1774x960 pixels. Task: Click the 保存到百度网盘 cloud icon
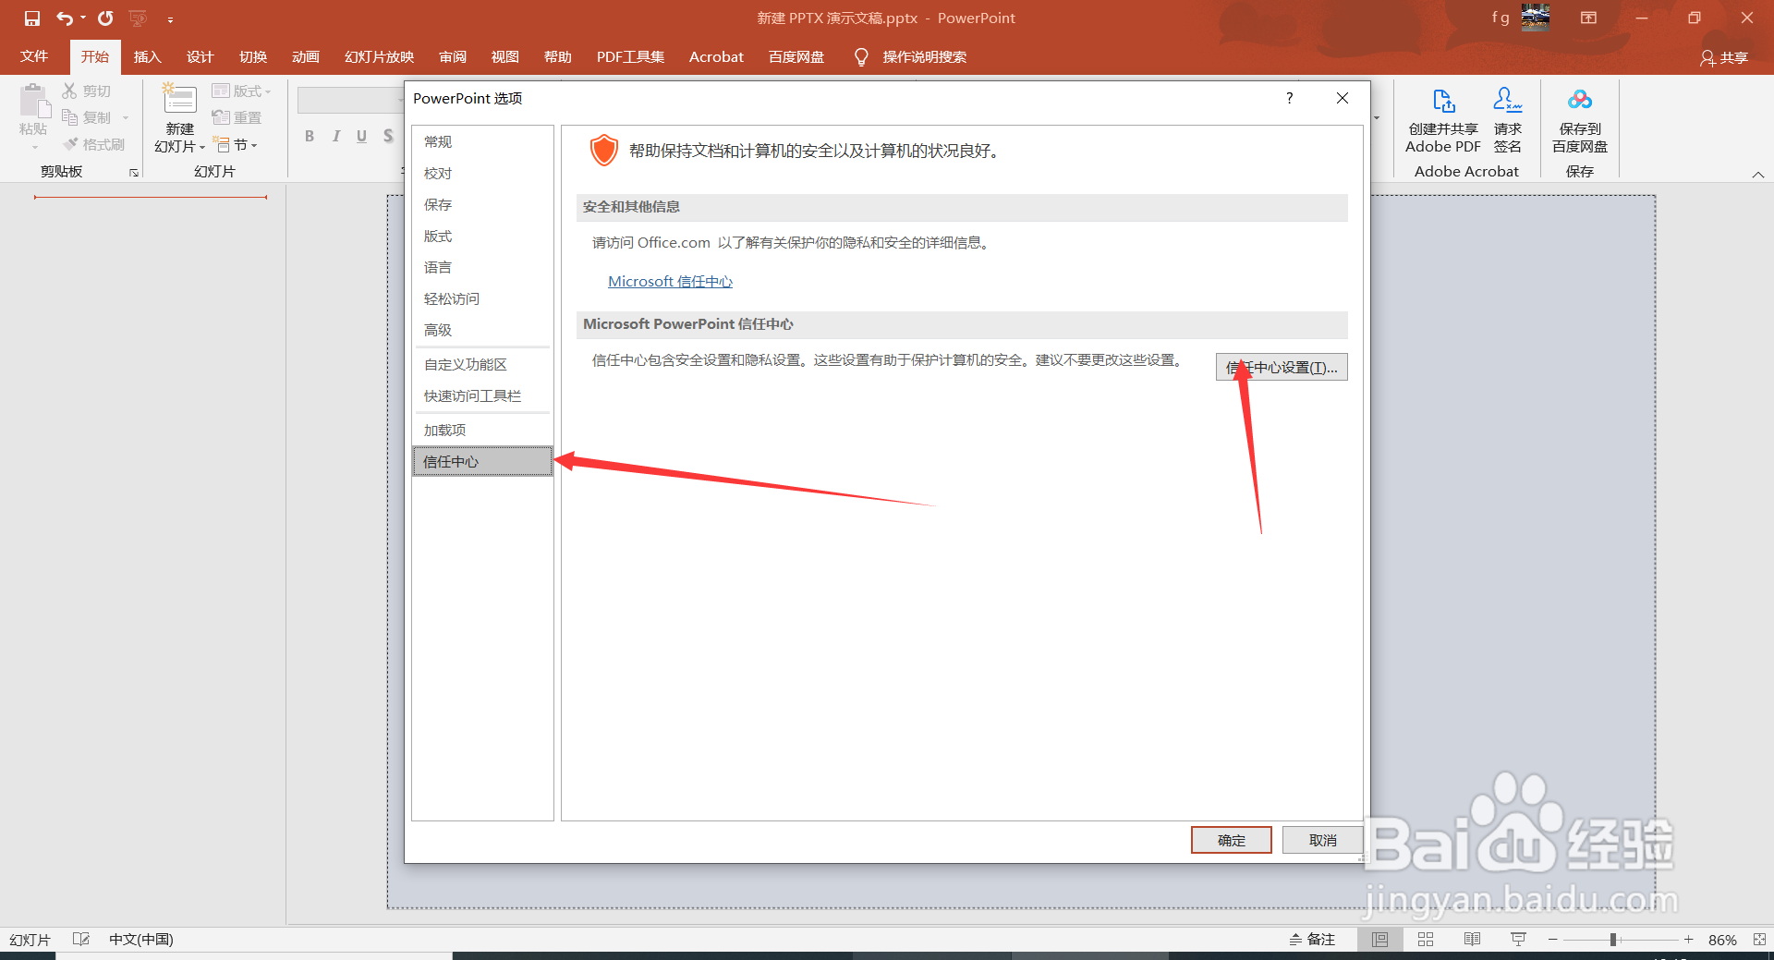tap(1580, 100)
